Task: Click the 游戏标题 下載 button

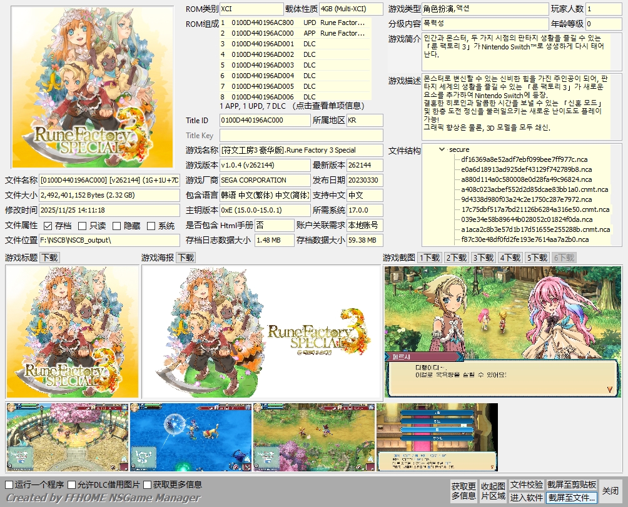Action: [50, 258]
